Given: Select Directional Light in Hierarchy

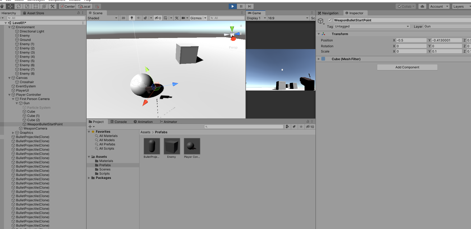Looking at the screenshot, I should (x=32, y=31).
